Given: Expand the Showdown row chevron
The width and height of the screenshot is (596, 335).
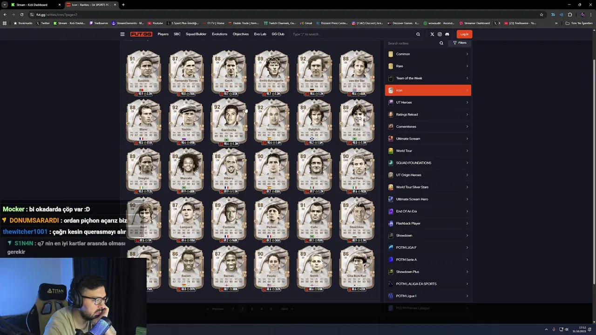Looking at the screenshot, I should (x=467, y=235).
